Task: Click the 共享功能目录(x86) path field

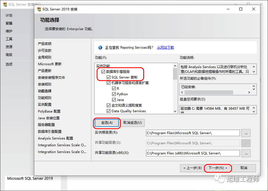Action: click(x=193, y=153)
